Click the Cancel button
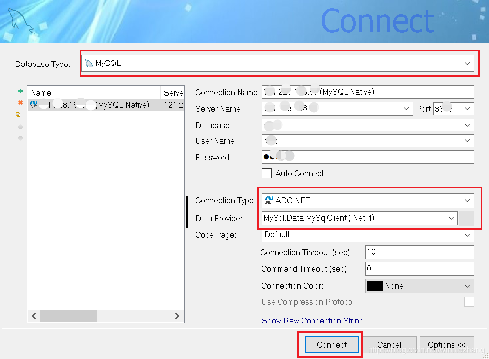This screenshot has width=489, height=359. click(389, 345)
